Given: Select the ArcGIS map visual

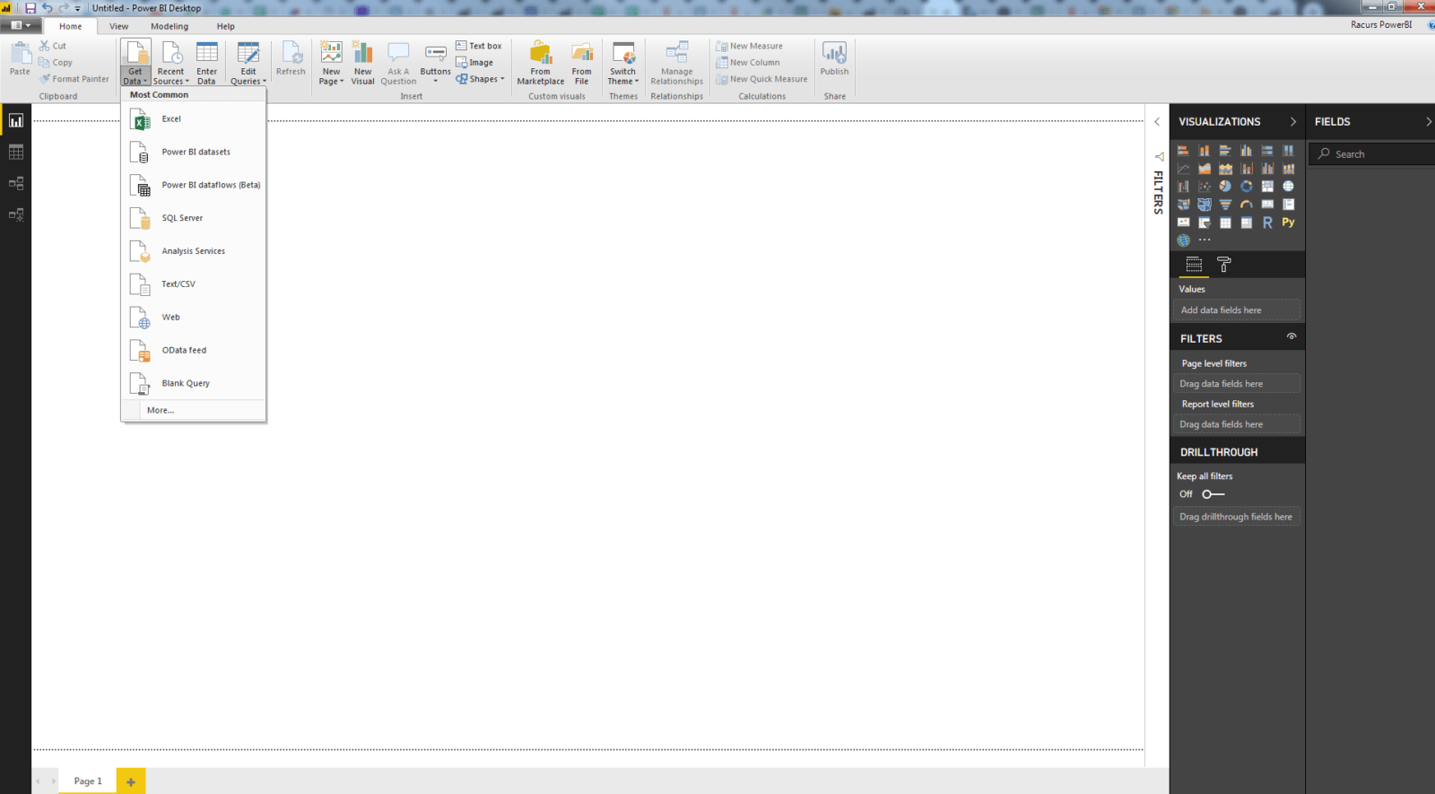Looking at the screenshot, I should (1183, 240).
